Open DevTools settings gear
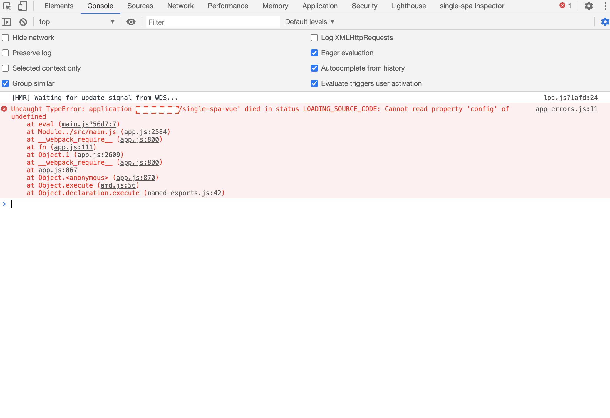 589,6
